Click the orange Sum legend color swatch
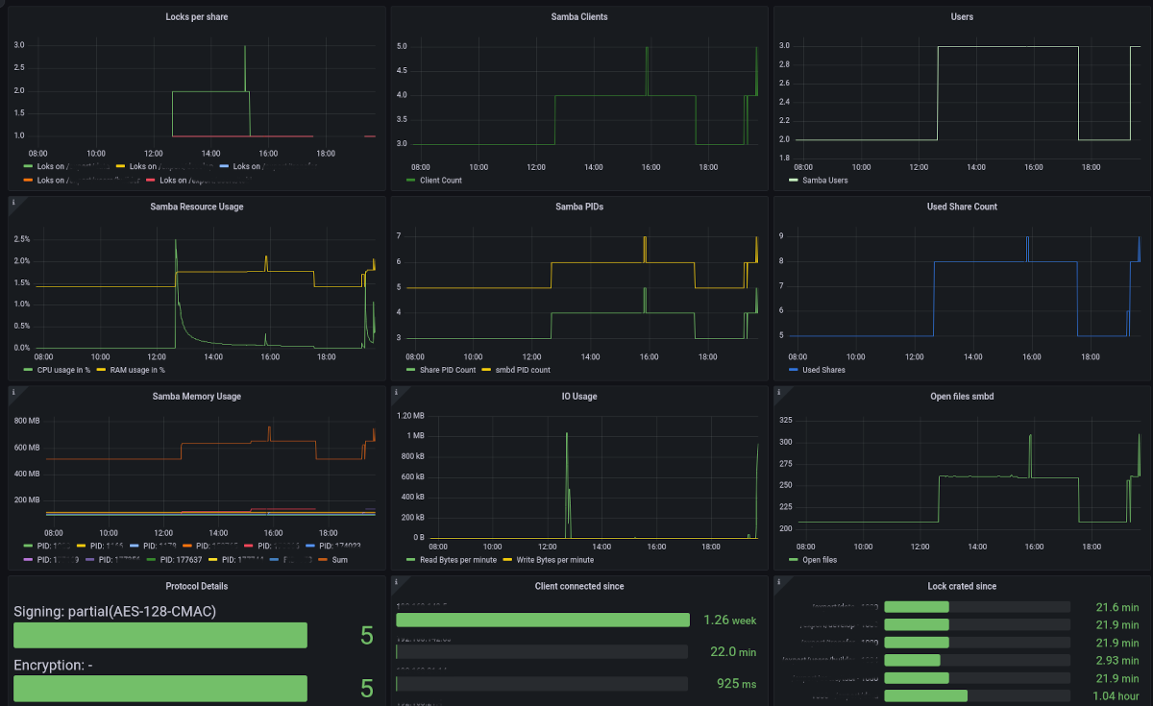The image size is (1153, 706). [322, 559]
